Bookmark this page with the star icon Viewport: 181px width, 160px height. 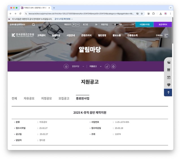pyautogui.click(x=142, y=14)
